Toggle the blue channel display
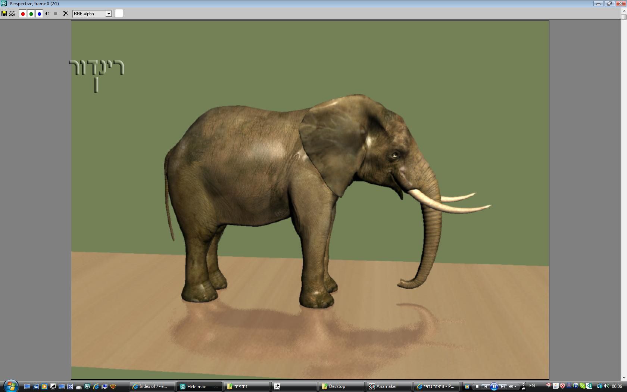Viewport: 627px width, 392px height. [39, 14]
